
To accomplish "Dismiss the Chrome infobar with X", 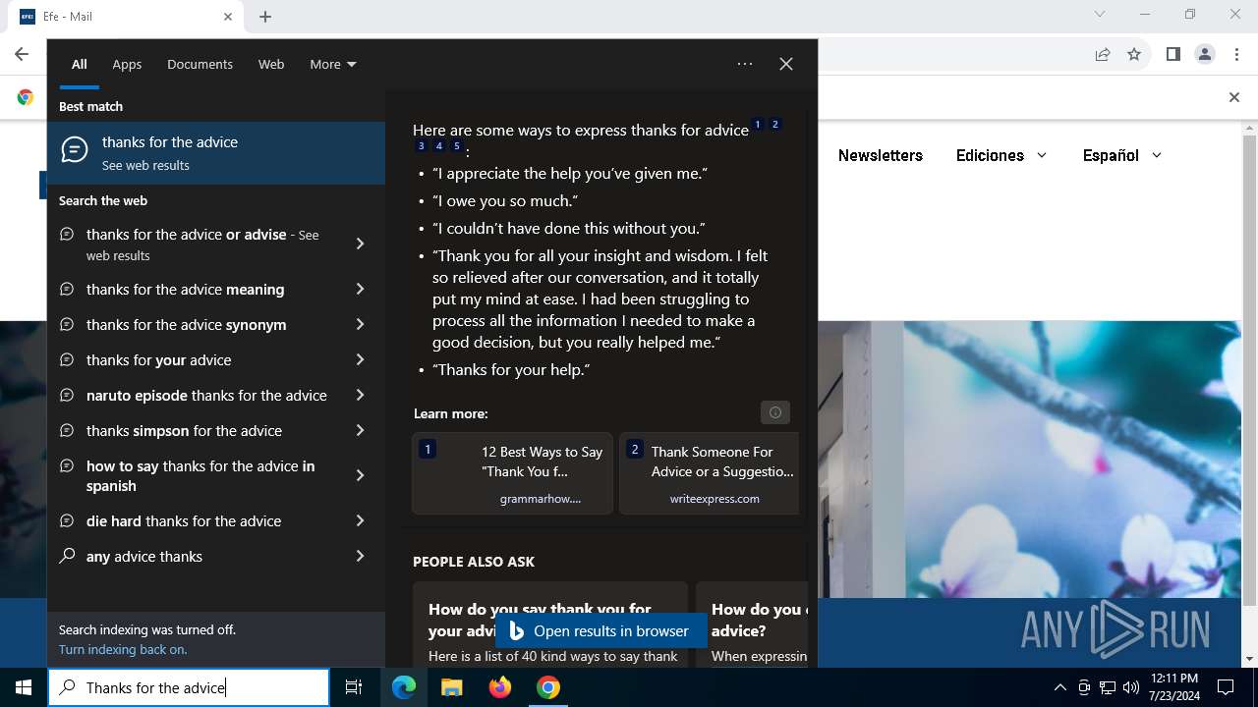I will coord(1234,97).
